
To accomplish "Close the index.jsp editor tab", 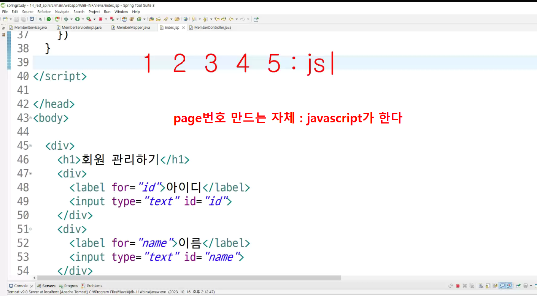I will 183,28.
